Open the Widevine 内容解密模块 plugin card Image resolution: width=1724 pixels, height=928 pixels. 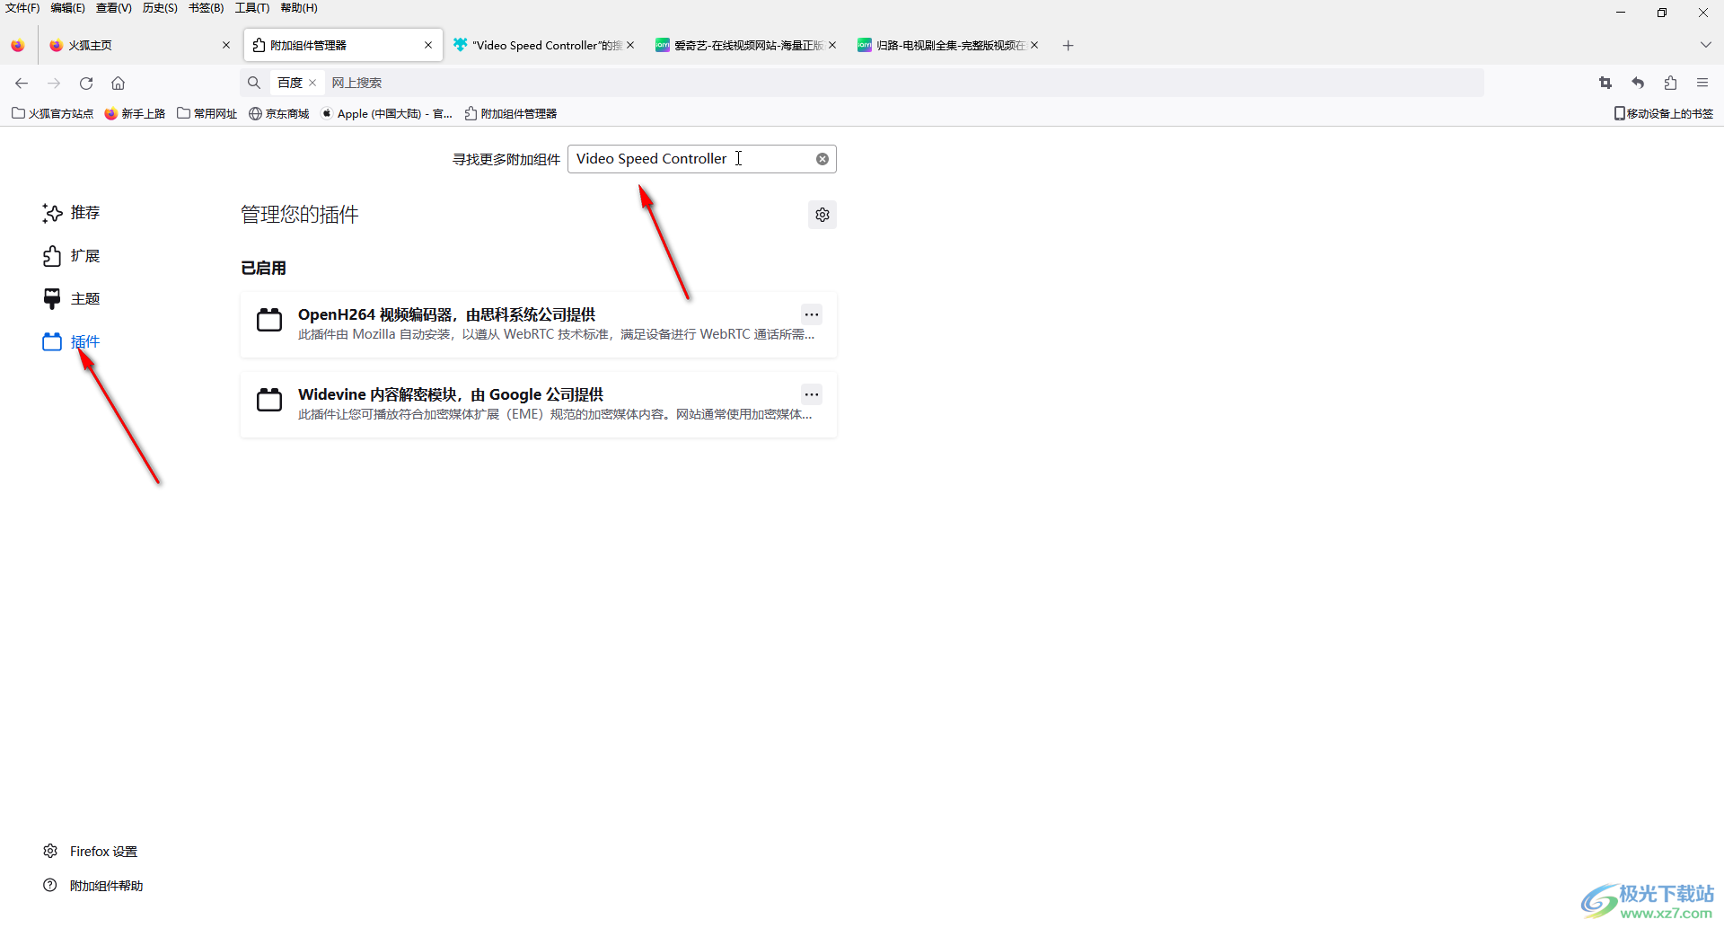(539, 404)
